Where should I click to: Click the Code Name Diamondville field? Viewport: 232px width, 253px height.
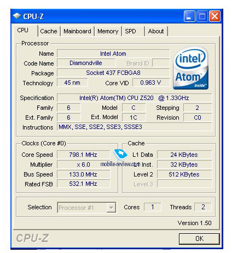coord(86,63)
